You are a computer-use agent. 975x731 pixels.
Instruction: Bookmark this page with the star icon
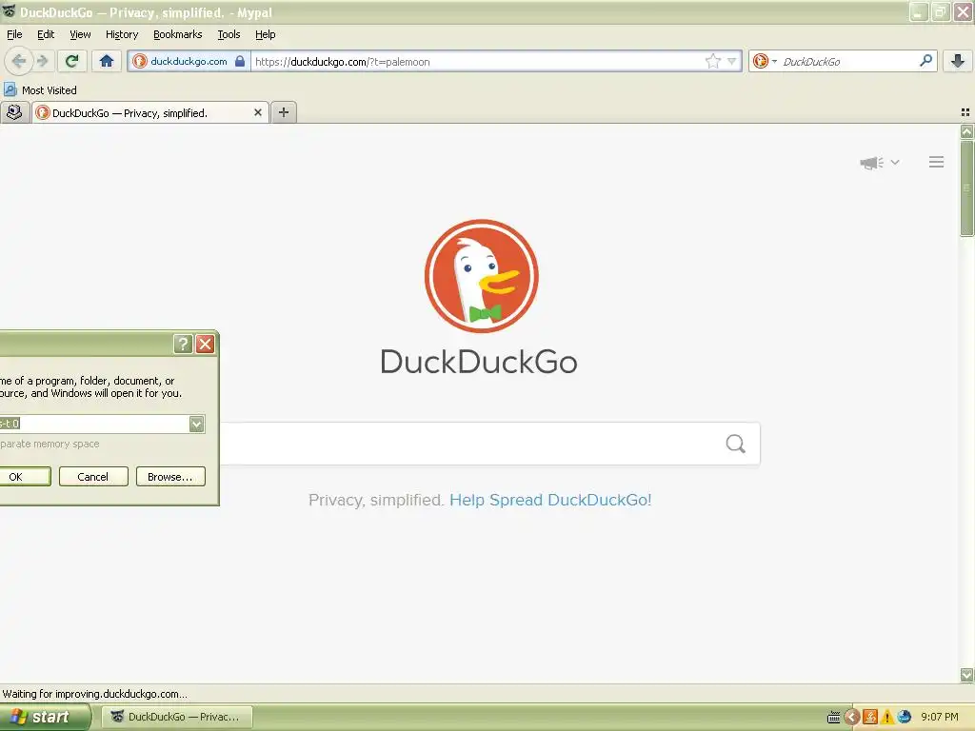point(712,61)
